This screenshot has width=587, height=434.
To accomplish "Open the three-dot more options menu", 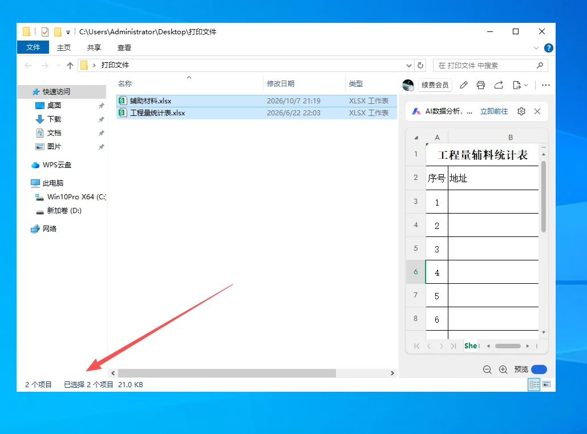I will (546, 85).
